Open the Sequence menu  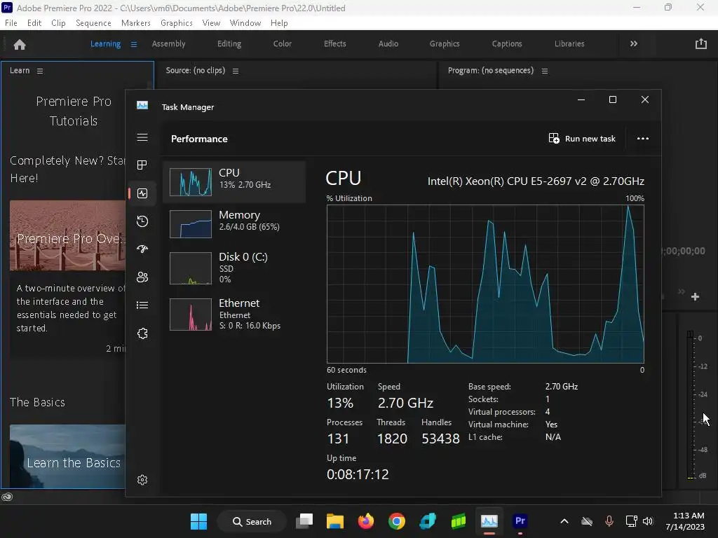93,23
